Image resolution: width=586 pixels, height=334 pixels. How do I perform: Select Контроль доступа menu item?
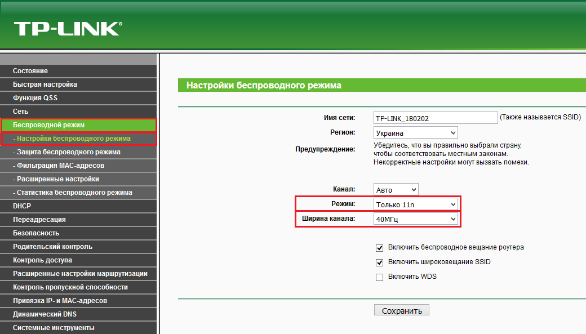click(x=78, y=260)
